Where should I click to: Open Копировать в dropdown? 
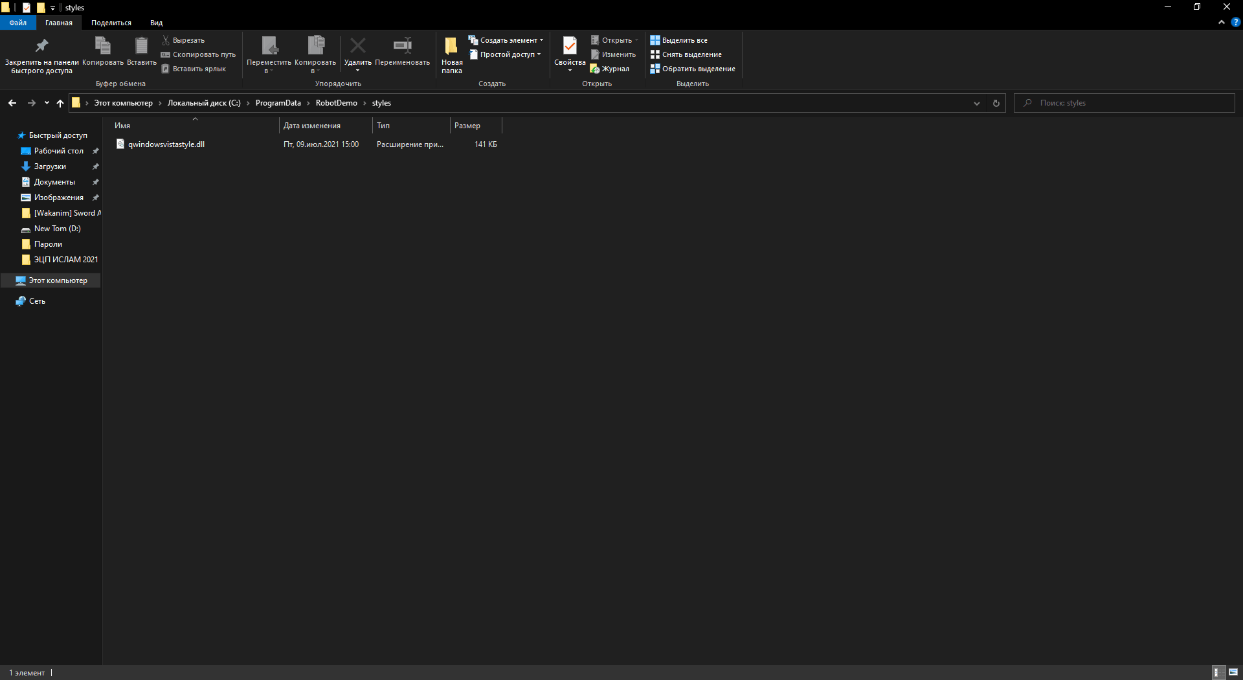point(315,55)
